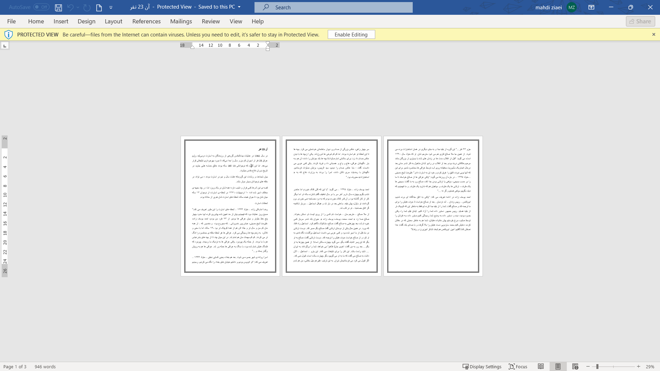Switch to the Review tab
The width and height of the screenshot is (660, 371).
click(x=211, y=21)
